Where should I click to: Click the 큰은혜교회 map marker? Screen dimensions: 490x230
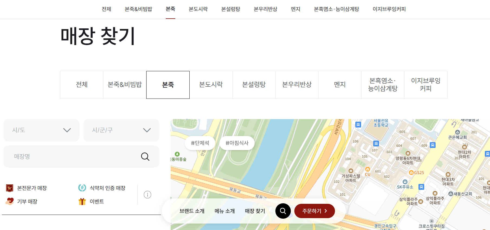coord(457,132)
